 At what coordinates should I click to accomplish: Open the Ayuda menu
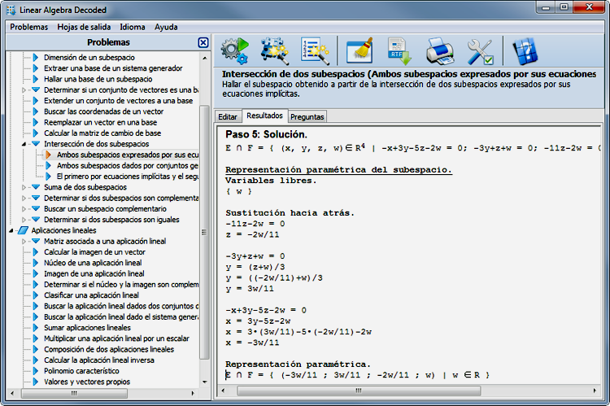click(166, 27)
